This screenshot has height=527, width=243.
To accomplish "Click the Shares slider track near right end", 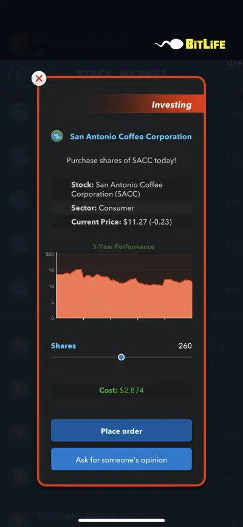I will point(185,357).
